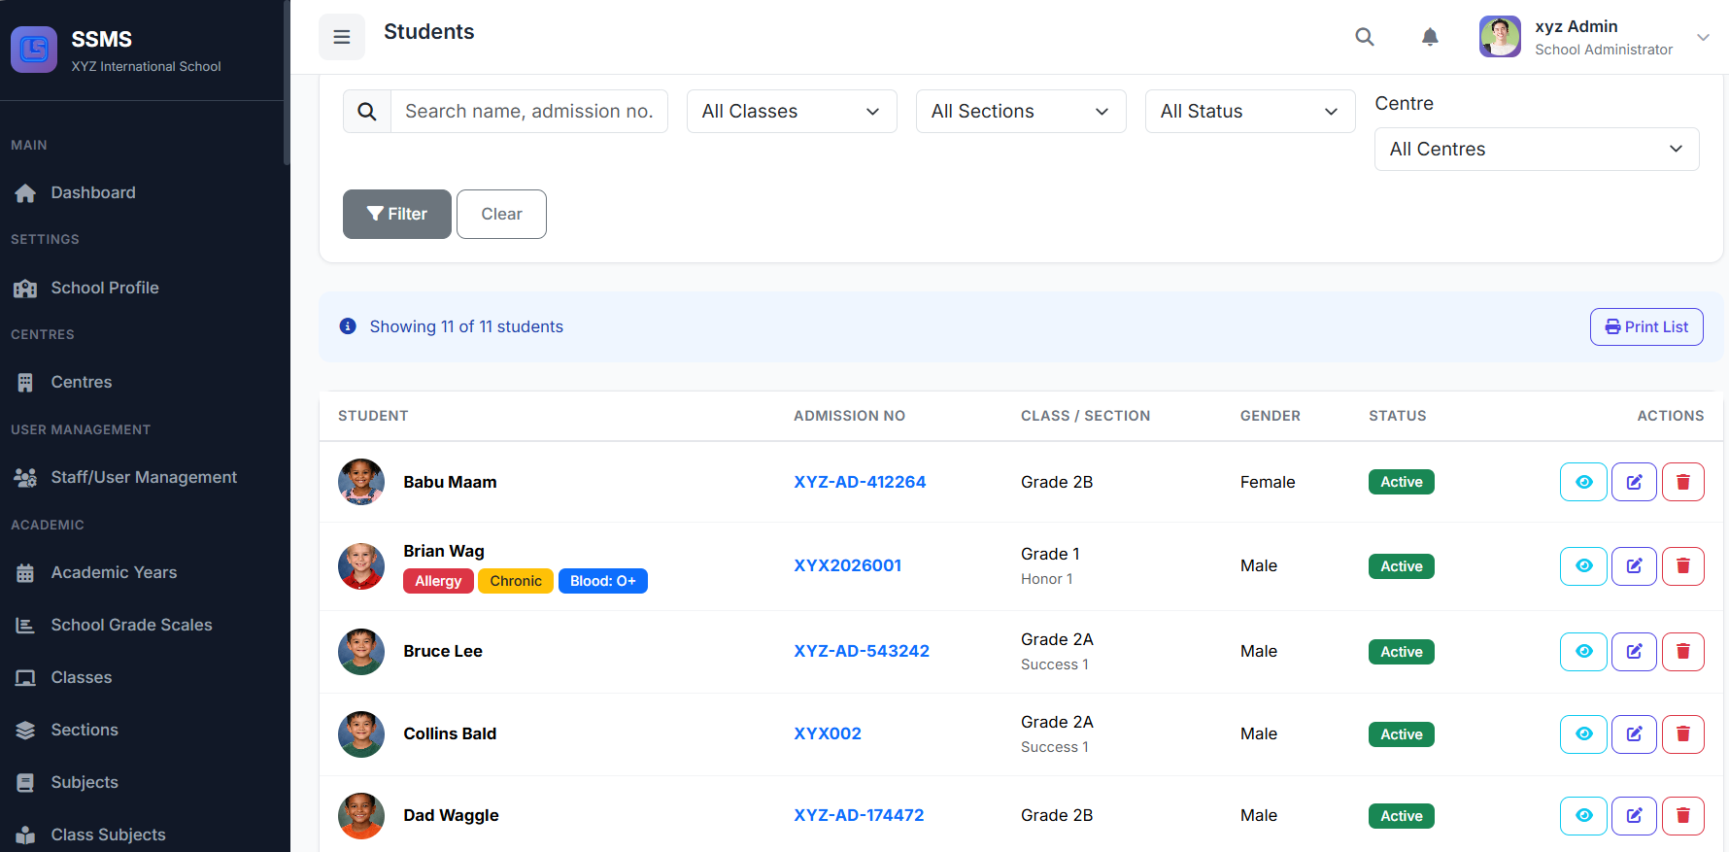This screenshot has width=1729, height=852.
Task: Click the yellow Chronic badge on Brian Wag
Action: tap(516, 581)
